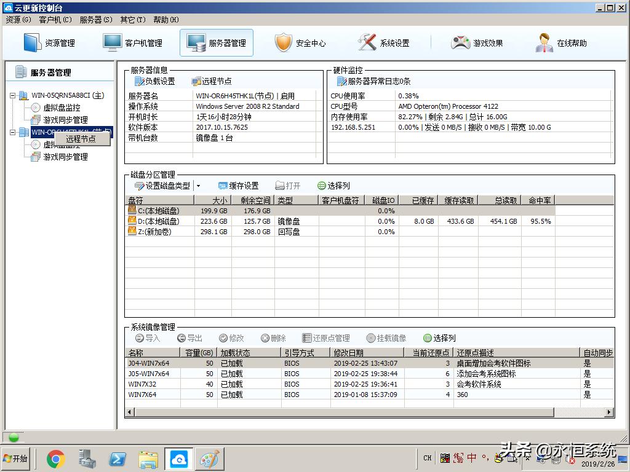Open 缓存设置 in the disk partition toolbar
This screenshot has width=630, height=472.
click(x=239, y=185)
